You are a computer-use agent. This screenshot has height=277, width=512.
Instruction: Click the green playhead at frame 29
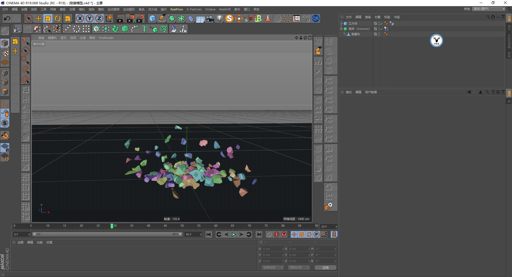(112, 226)
